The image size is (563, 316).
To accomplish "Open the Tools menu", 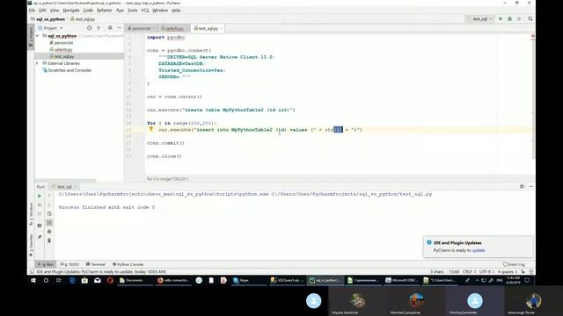I will pyautogui.click(x=133, y=11).
